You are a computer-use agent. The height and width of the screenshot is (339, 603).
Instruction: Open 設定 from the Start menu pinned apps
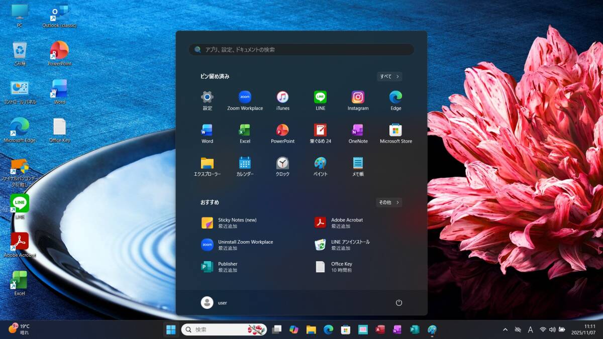coord(207,101)
